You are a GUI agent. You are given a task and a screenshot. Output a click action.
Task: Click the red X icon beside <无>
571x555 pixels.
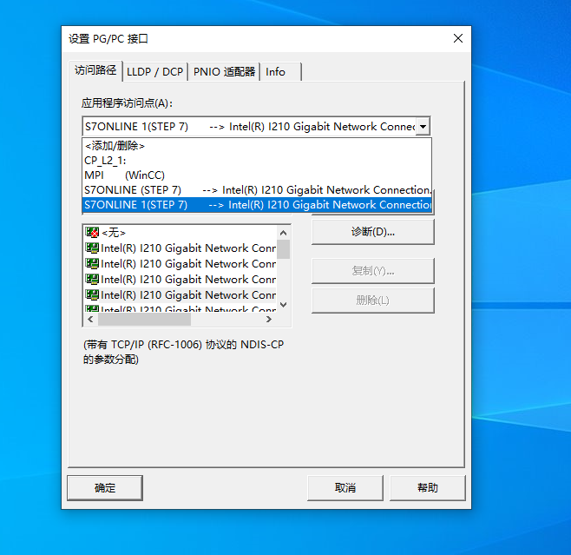coord(91,233)
